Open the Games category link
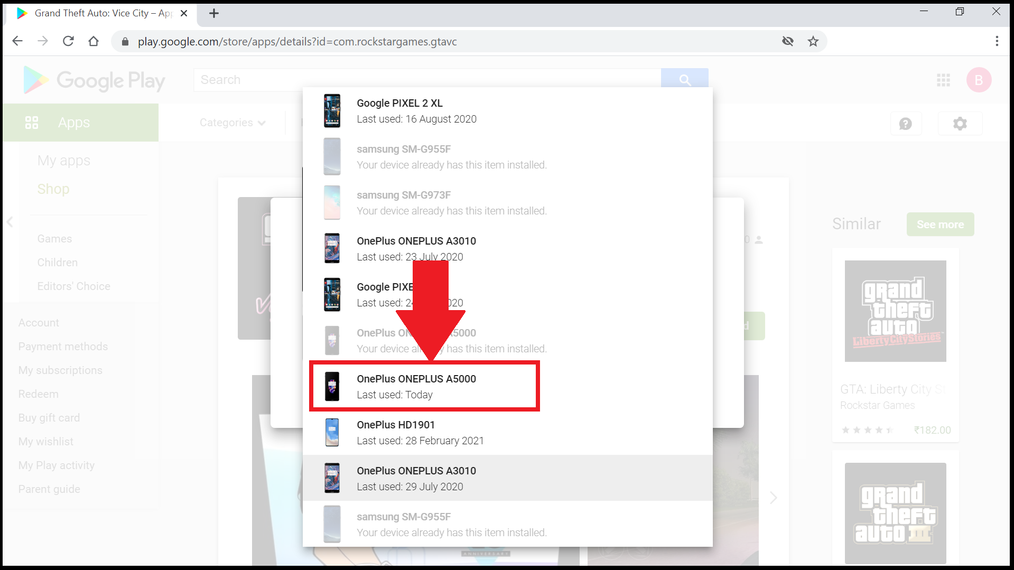 54,239
